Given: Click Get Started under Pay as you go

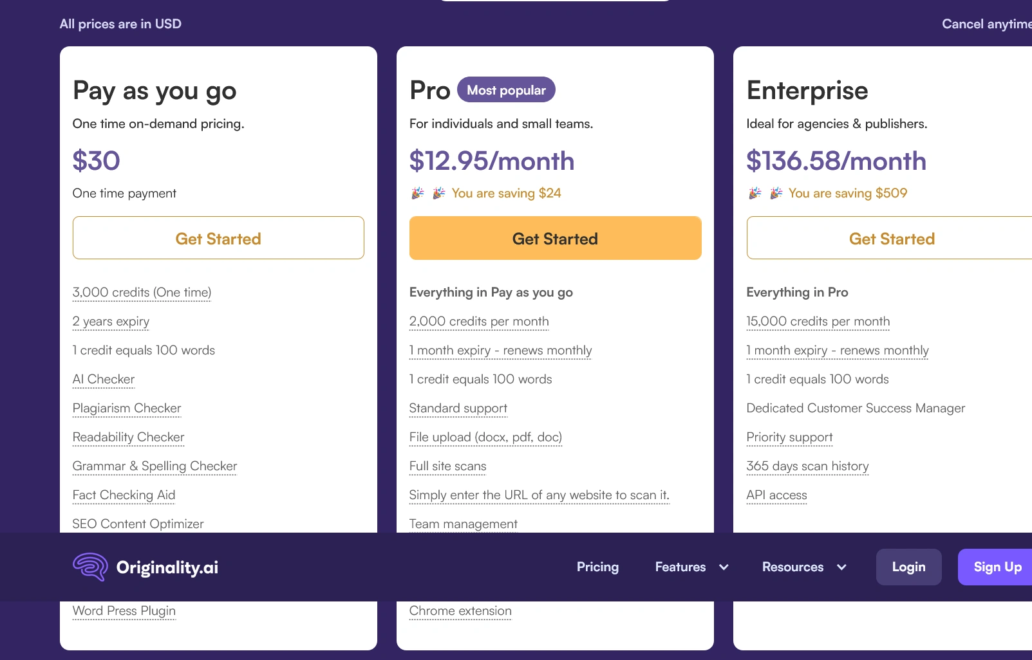Looking at the screenshot, I should [x=218, y=238].
